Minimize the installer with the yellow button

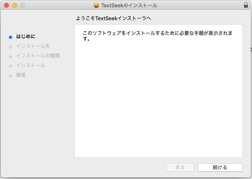point(14,5)
